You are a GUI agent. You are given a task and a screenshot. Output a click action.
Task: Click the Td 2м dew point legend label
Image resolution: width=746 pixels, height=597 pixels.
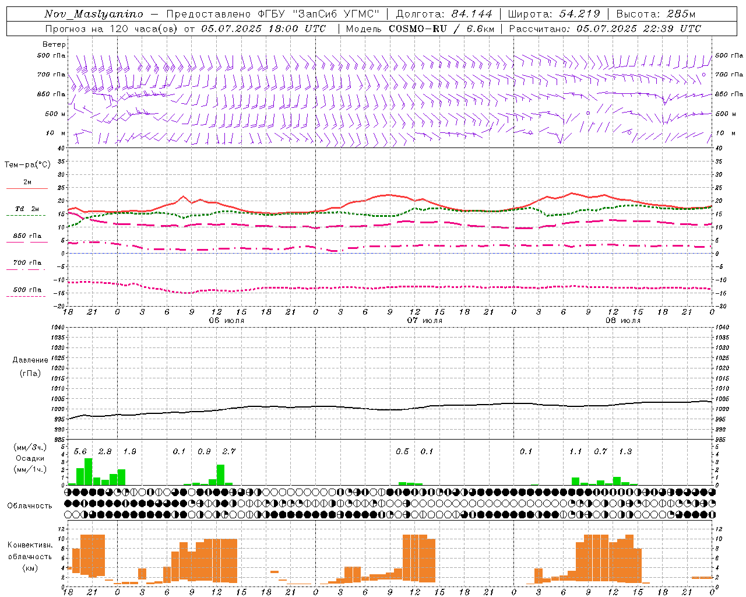pyautogui.click(x=27, y=209)
